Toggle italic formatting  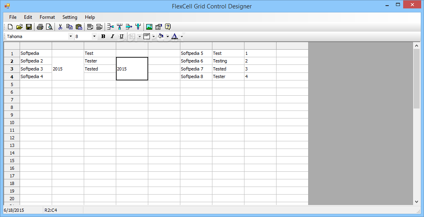click(x=112, y=36)
